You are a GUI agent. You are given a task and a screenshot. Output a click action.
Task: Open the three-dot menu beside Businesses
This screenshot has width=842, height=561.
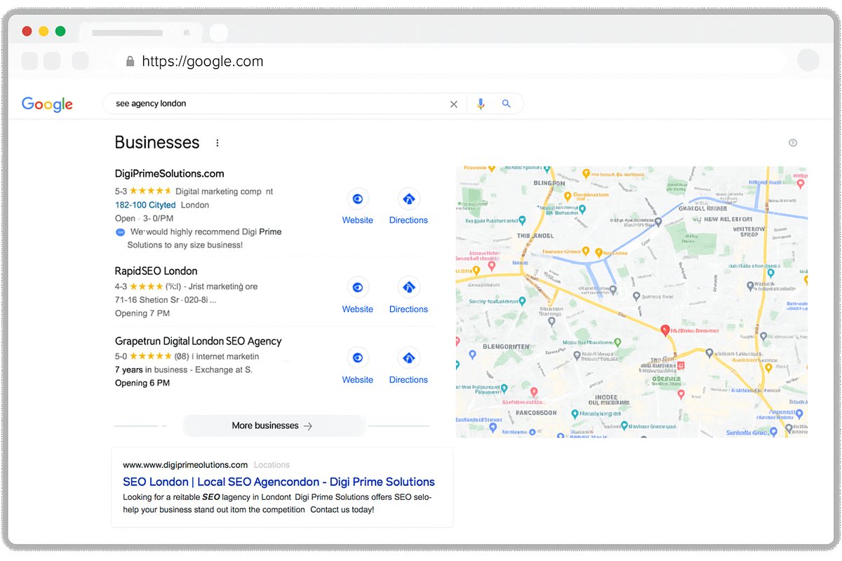(x=218, y=143)
